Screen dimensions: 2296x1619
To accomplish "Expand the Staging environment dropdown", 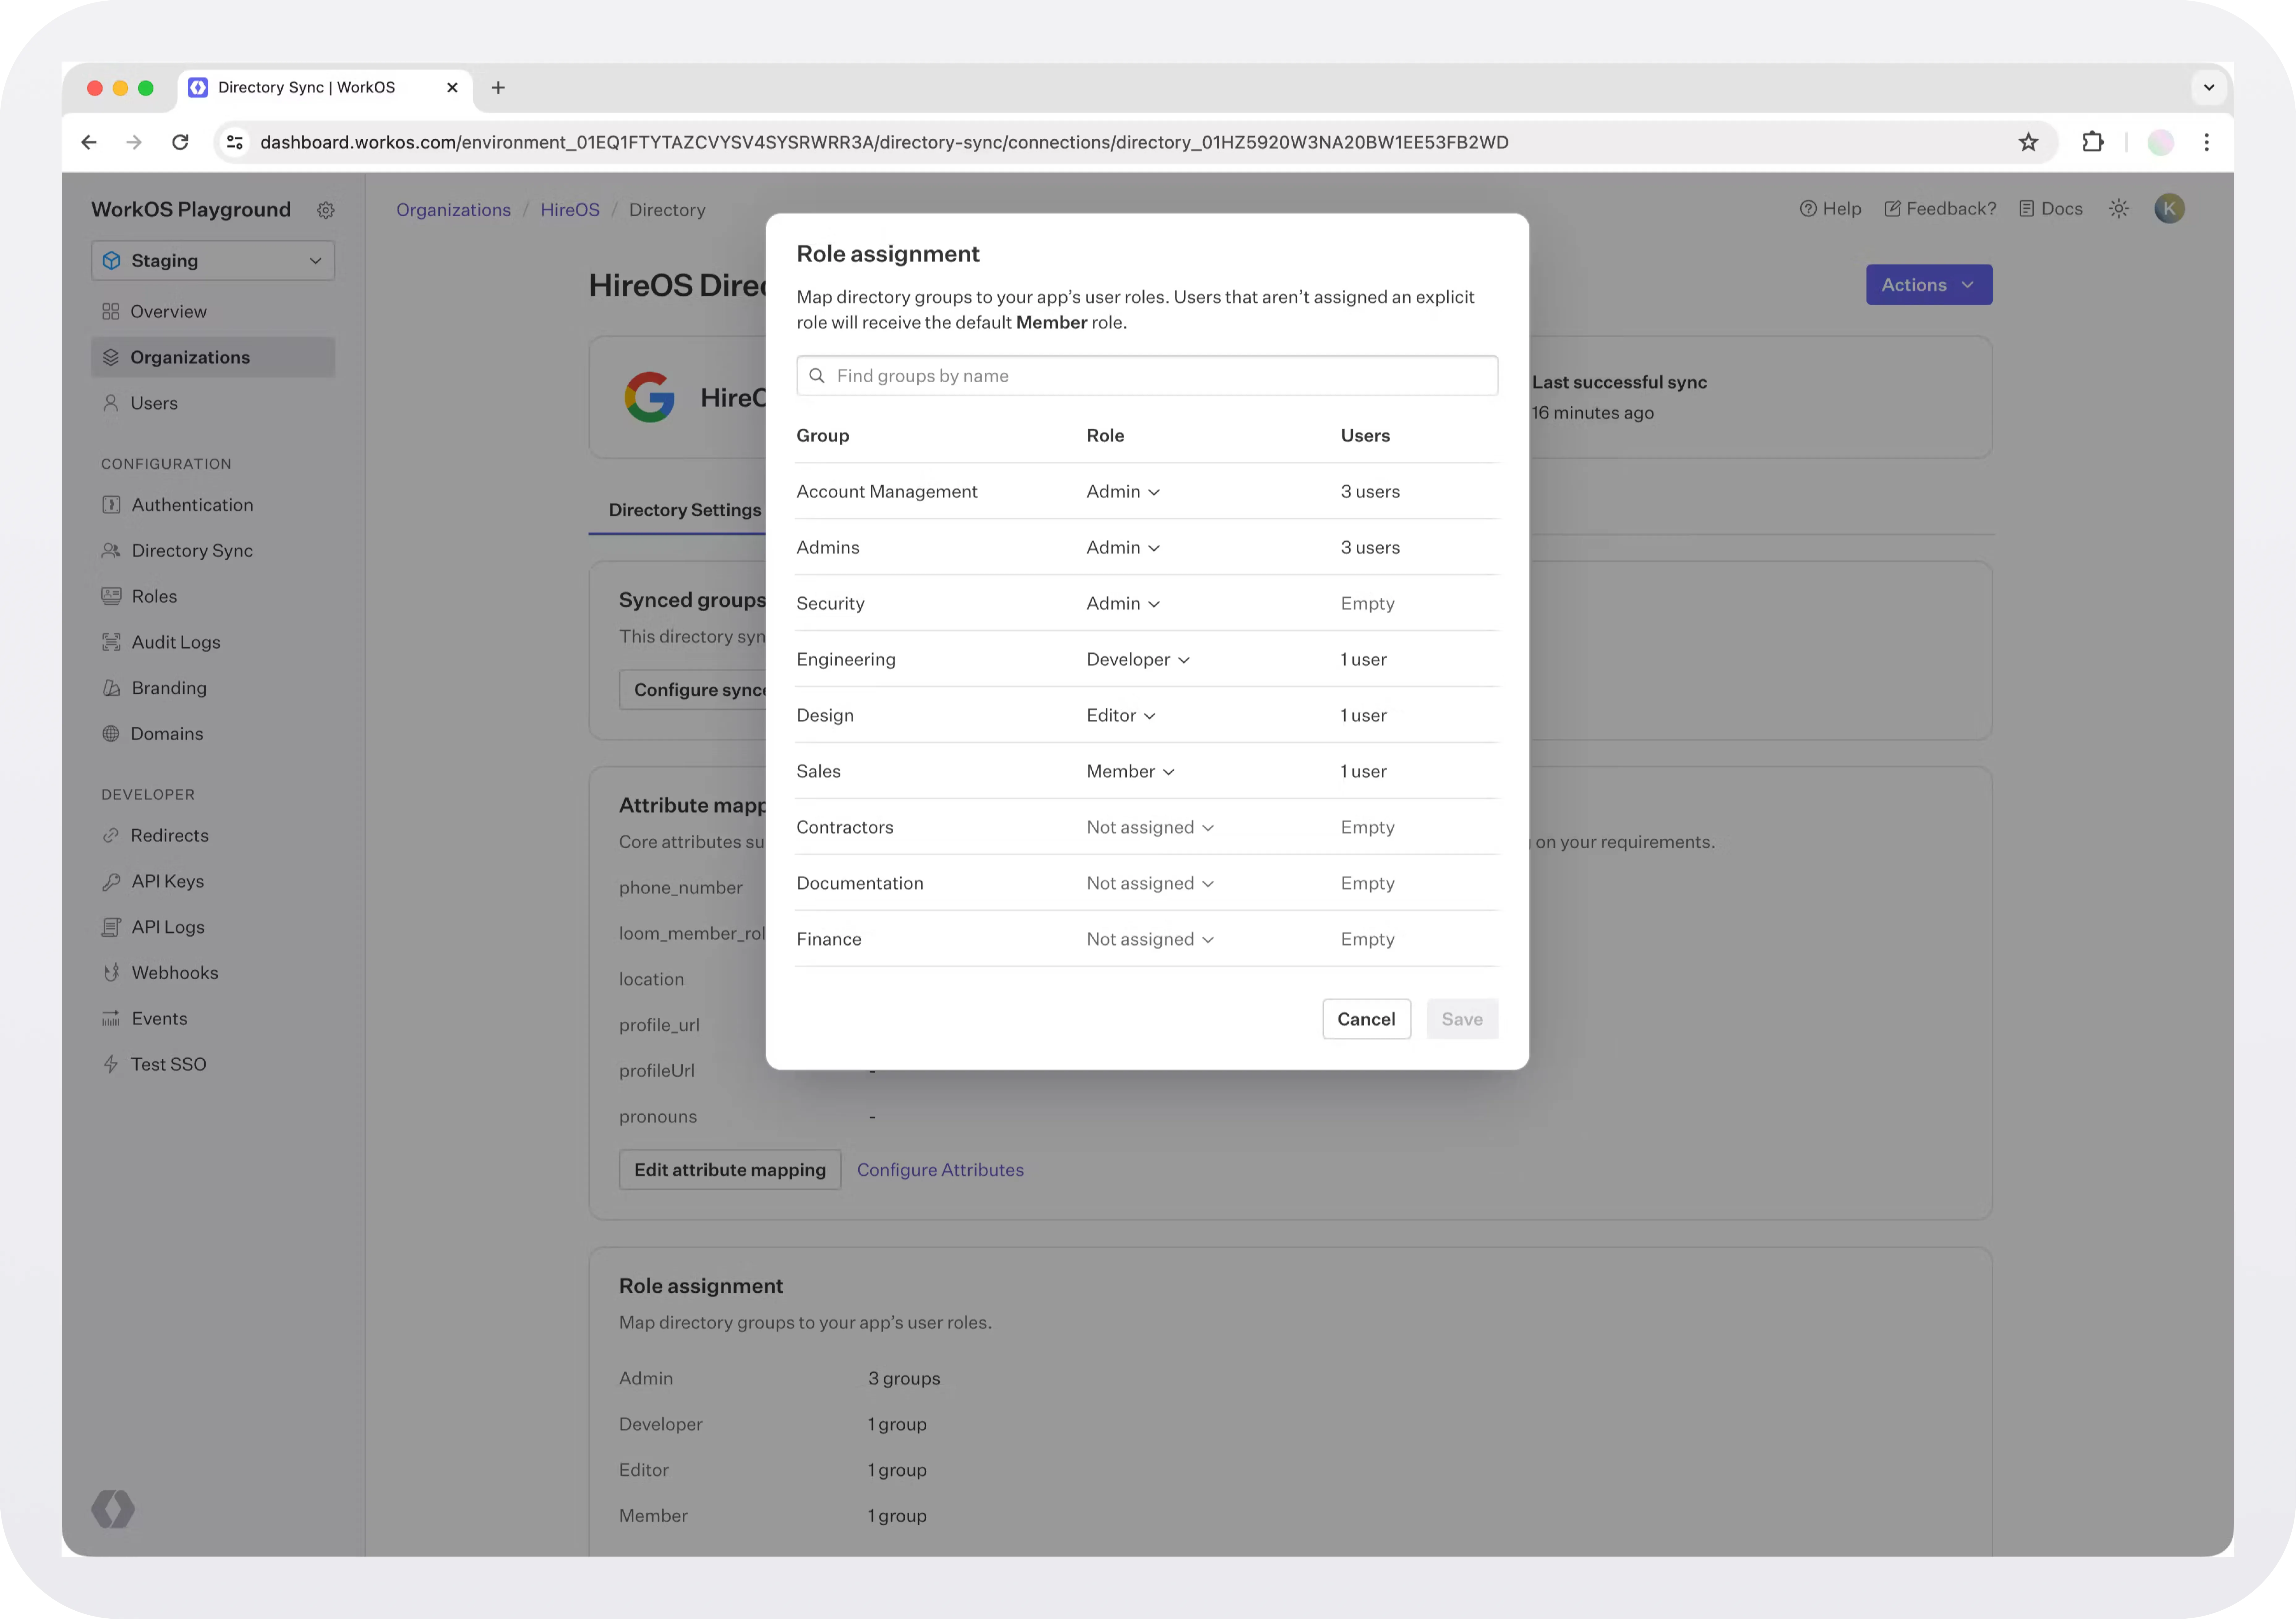I will [x=213, y=261].
